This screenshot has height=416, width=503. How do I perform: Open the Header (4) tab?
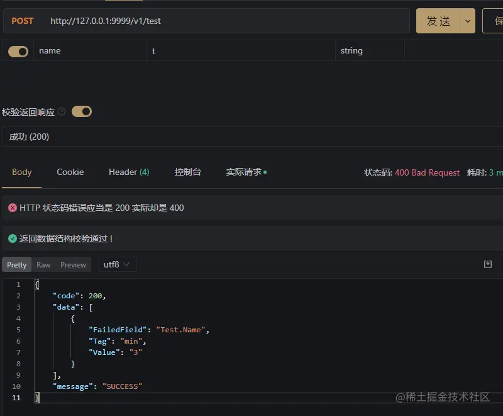point(129,172)
